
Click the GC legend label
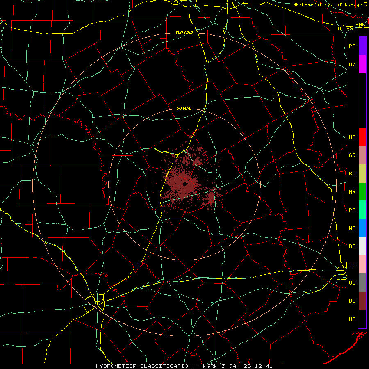click(352, 283)
